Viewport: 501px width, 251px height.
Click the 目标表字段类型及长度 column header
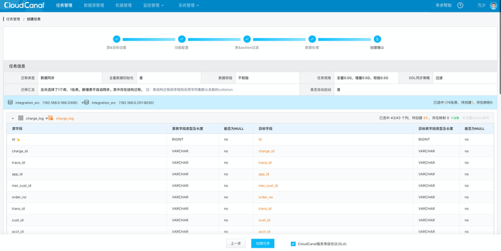click(x=436, y=129)
